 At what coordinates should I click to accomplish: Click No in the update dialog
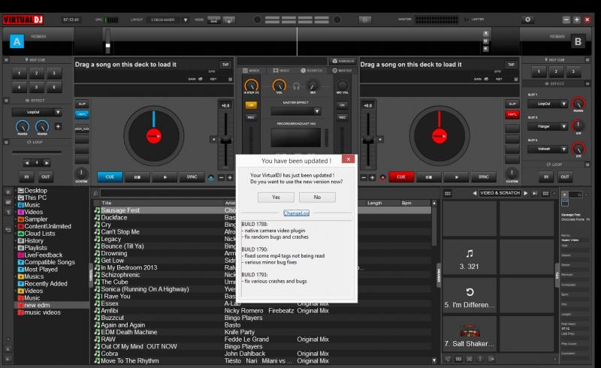(317, 197)
